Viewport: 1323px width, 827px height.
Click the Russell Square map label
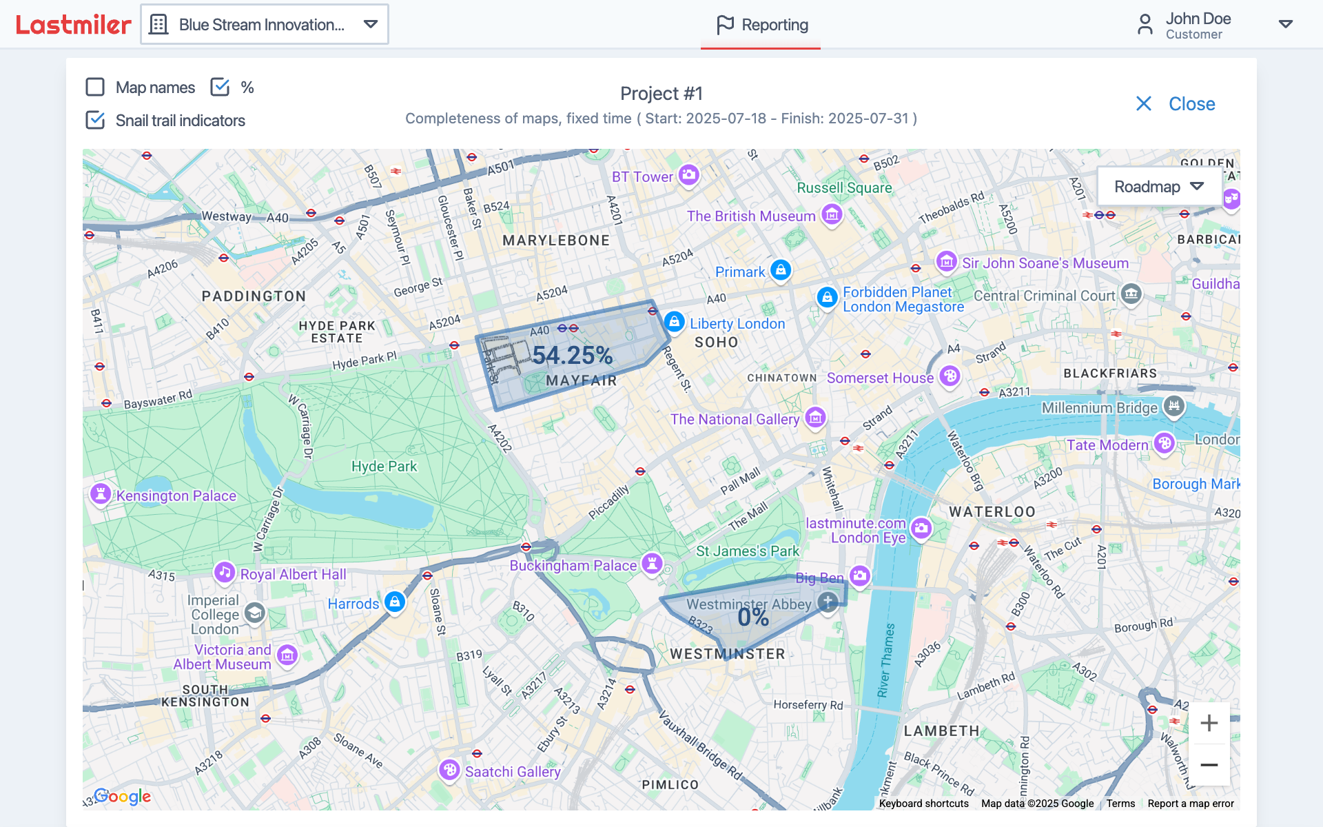click(844, 187)
